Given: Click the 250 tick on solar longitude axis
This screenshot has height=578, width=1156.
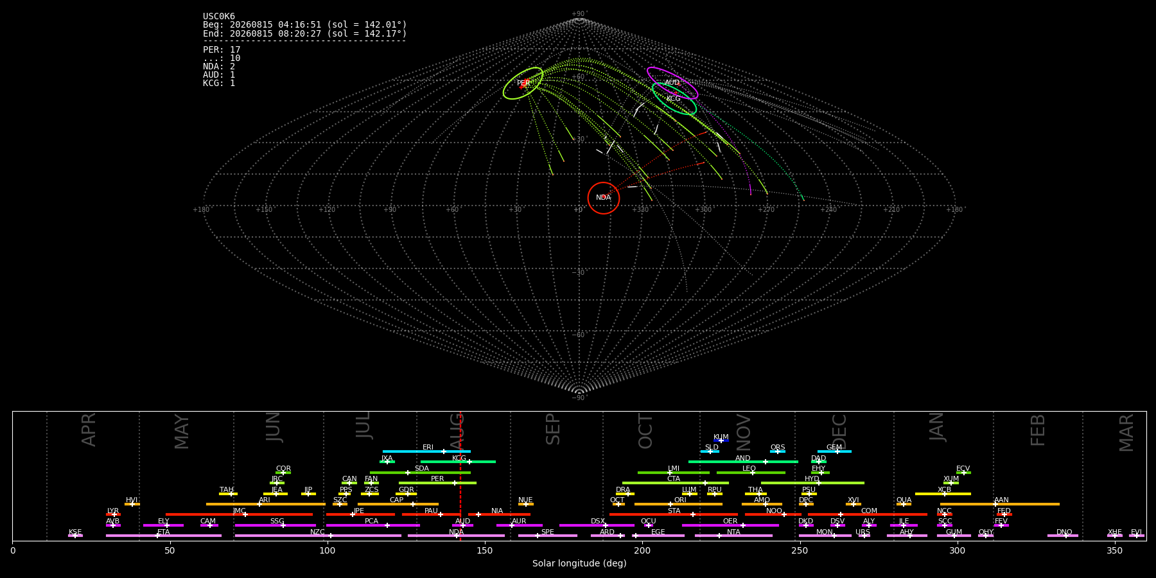Looking at the screenshot, I should 800,551.
